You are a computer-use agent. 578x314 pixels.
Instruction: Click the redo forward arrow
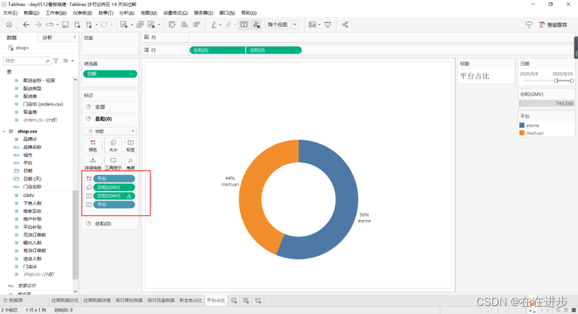[38, 25]
